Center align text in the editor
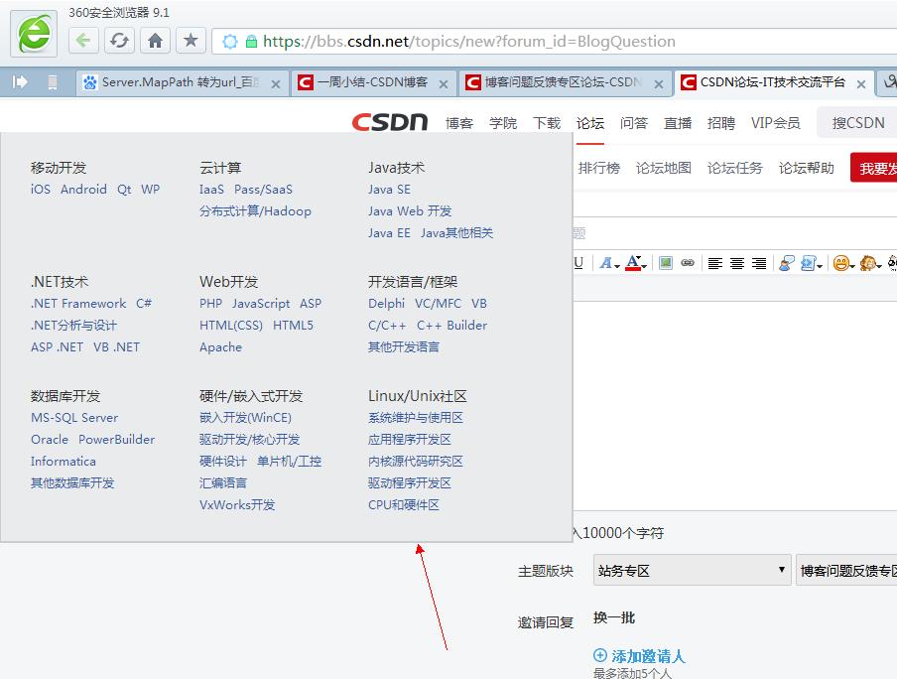Screen dimensions: 897x679 [737, 263]
